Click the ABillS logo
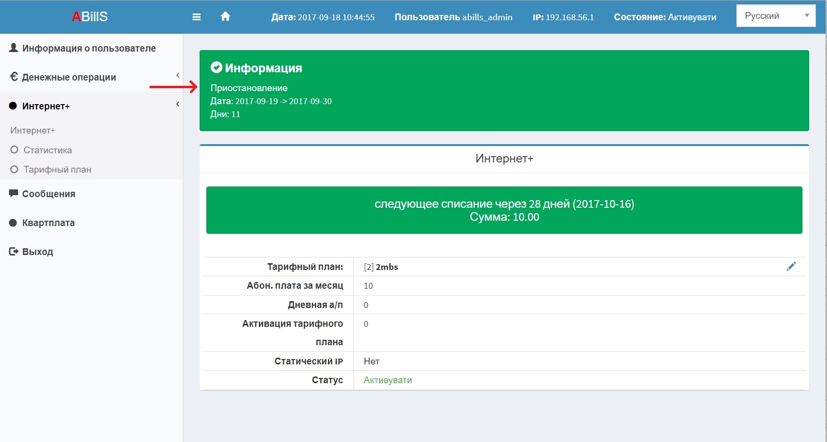Screen dimensions: 827x442 point(90,16)
